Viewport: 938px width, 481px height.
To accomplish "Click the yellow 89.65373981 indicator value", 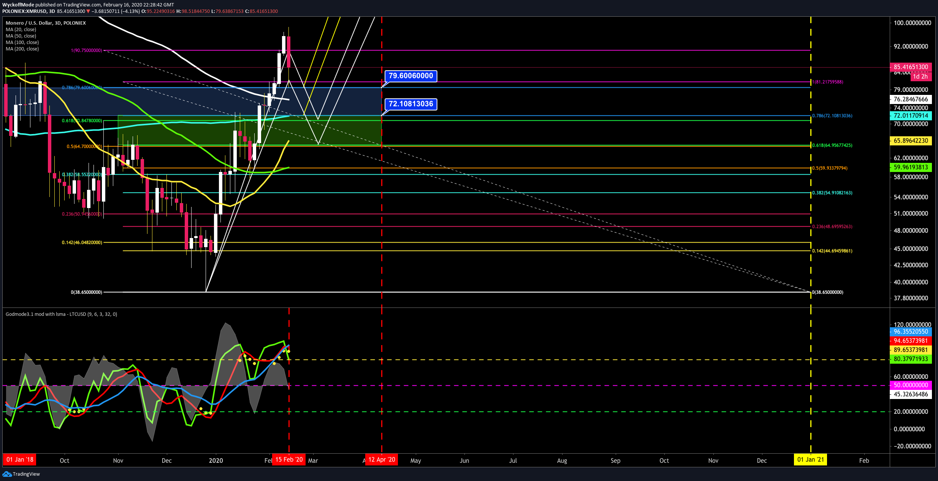I will pyautogui.click(x=911, y=350).
